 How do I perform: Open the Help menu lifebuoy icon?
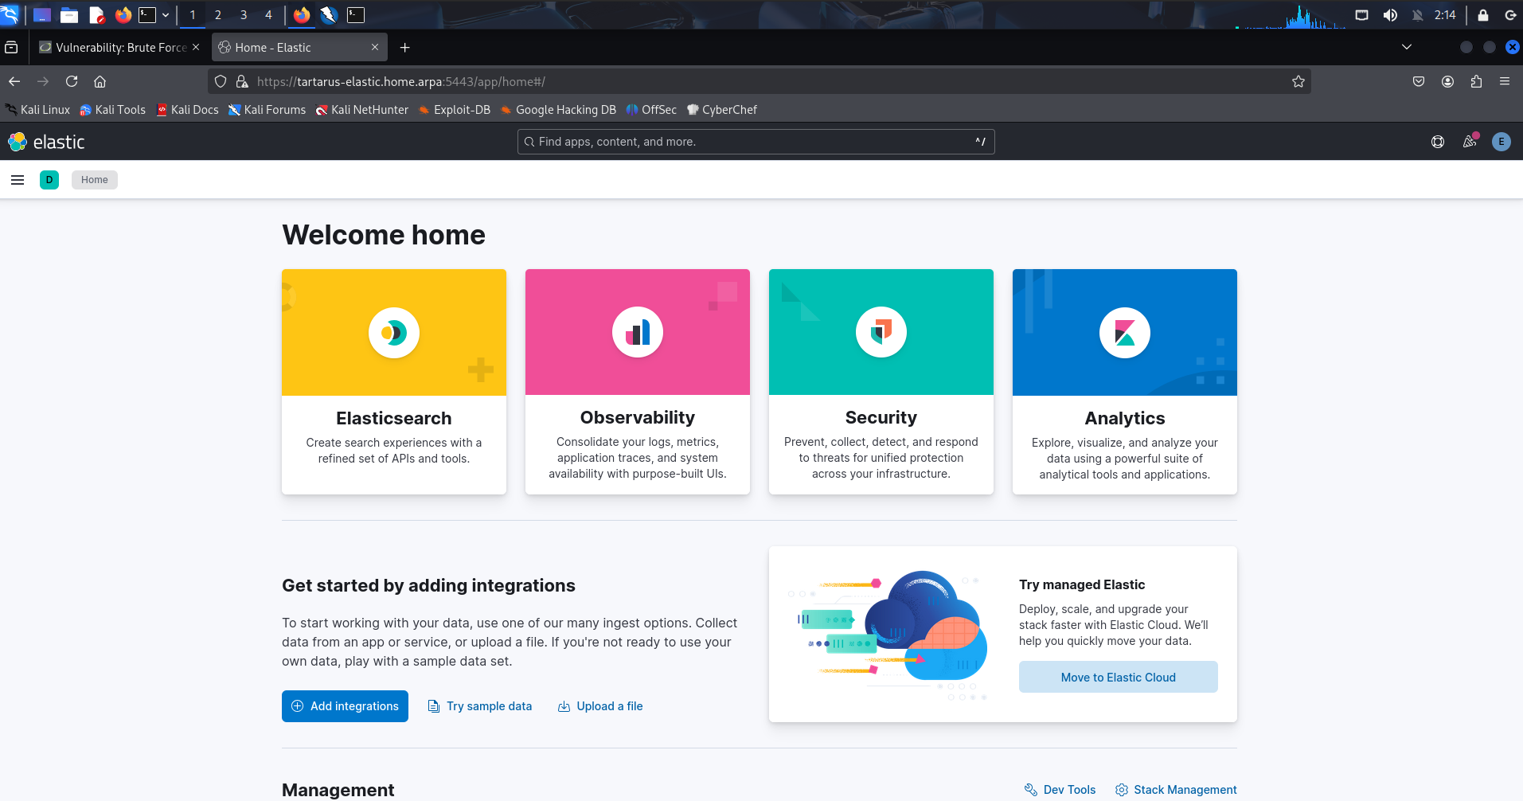[x=1437, y=142]
